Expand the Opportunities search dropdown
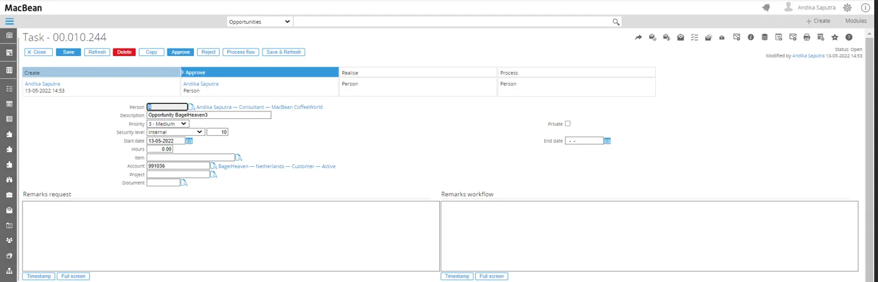 (259, 21)
